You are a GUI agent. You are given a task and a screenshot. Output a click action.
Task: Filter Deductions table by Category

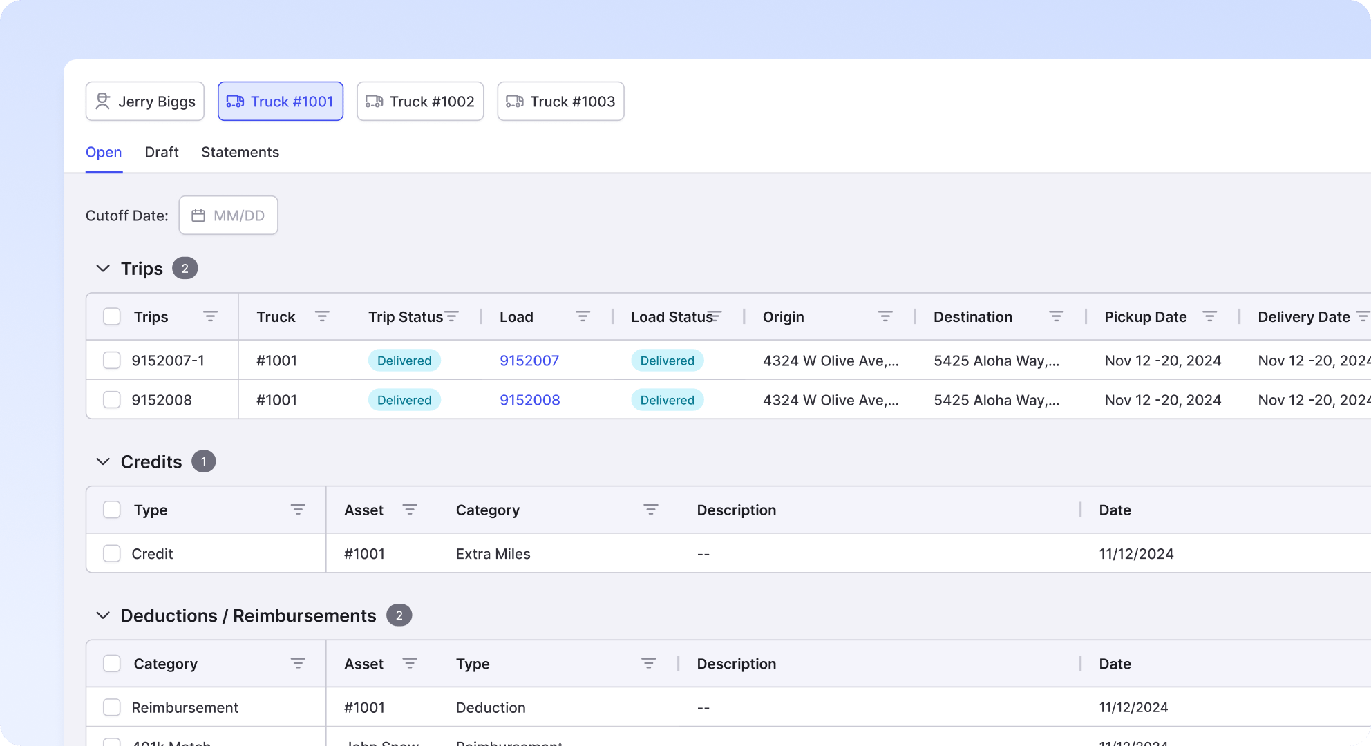pyautogui.click(x=298, y=664)
